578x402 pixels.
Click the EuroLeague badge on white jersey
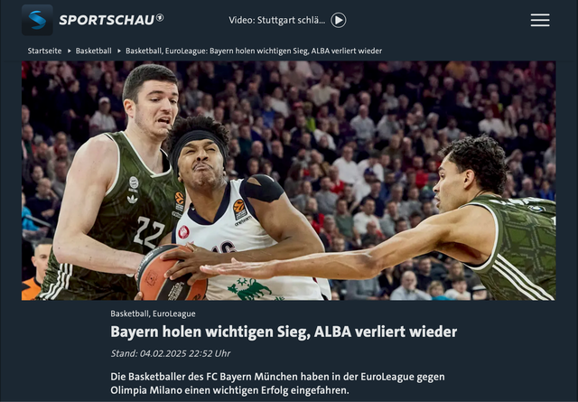click(x=239, y=209)
